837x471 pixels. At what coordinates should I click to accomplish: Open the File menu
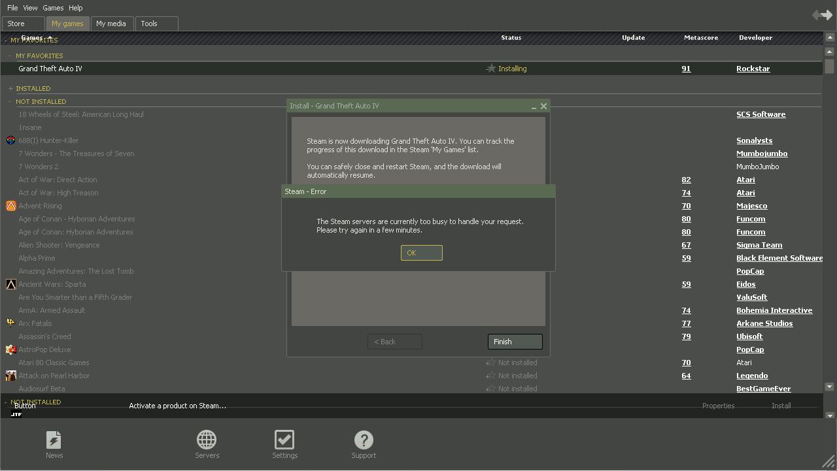12,8
